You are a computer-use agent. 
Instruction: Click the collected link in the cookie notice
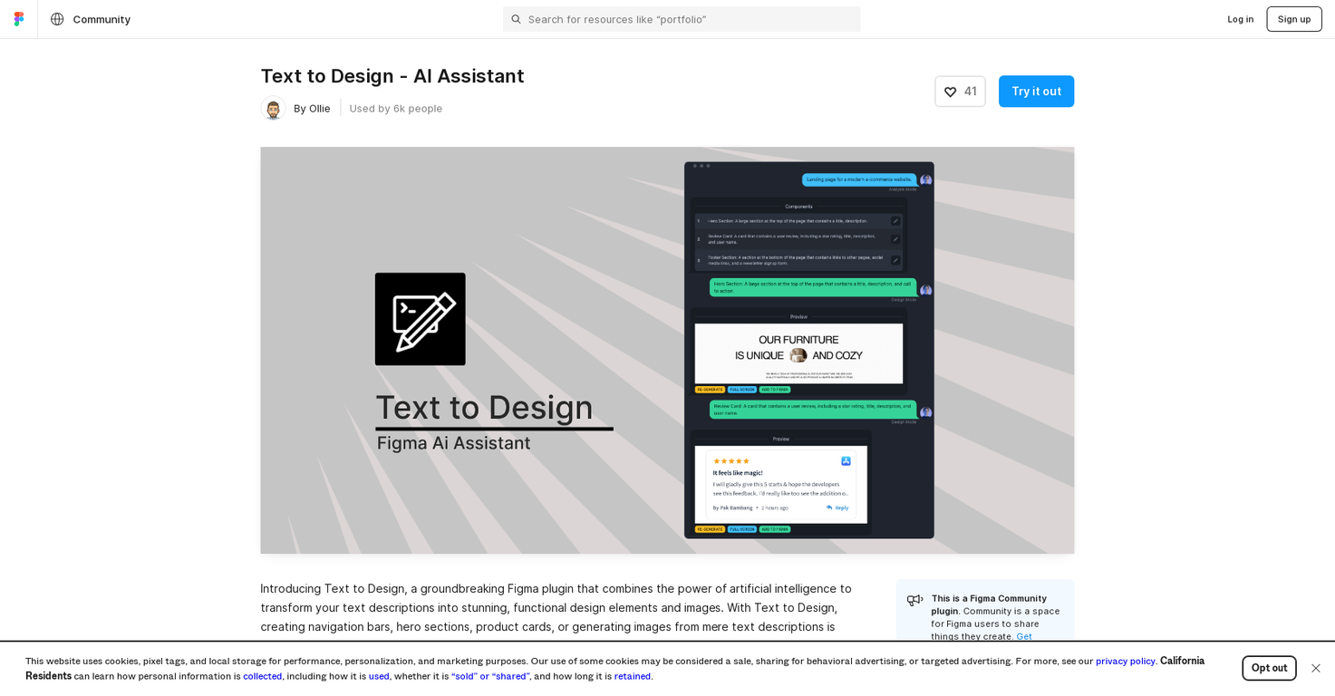(x=262, y=675)
